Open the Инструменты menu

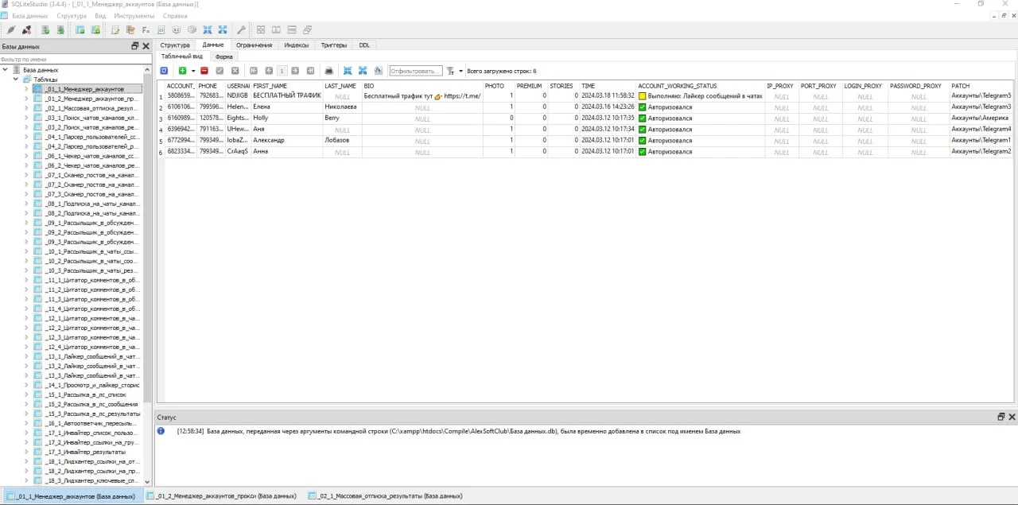(134, 16)
